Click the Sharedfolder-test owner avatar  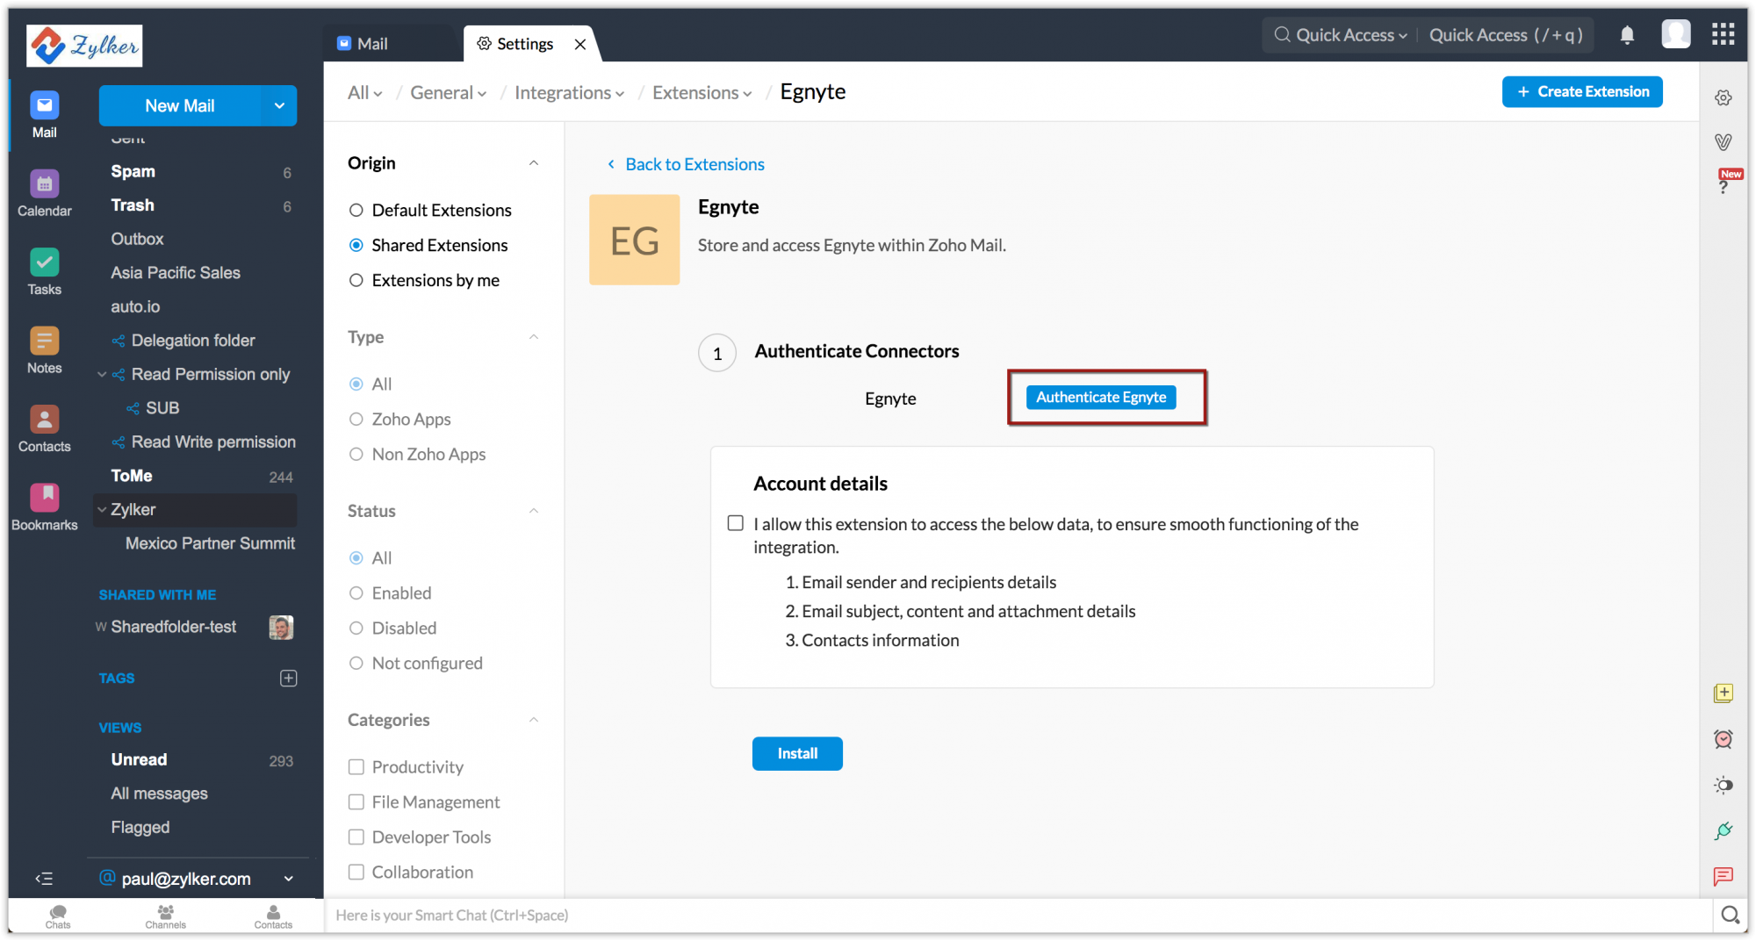click(281, 627)
